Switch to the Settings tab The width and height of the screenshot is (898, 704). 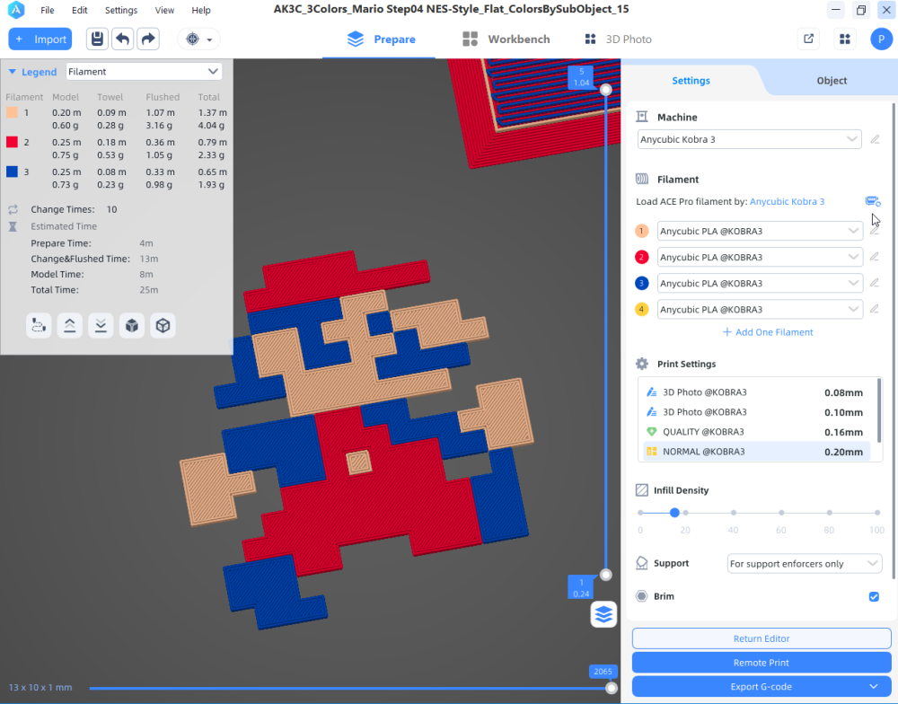[691, 81]
